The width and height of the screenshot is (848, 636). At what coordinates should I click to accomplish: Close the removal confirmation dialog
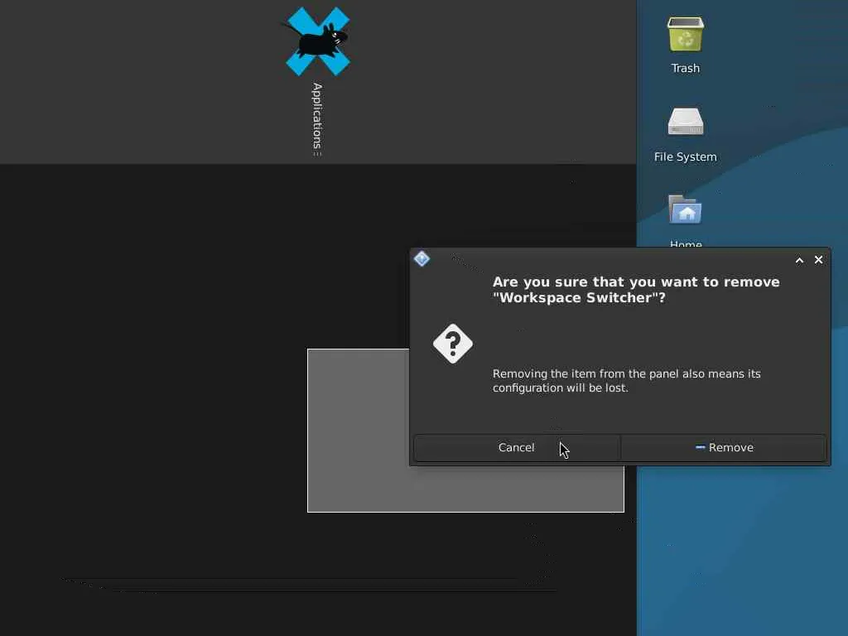pos(819,260)
